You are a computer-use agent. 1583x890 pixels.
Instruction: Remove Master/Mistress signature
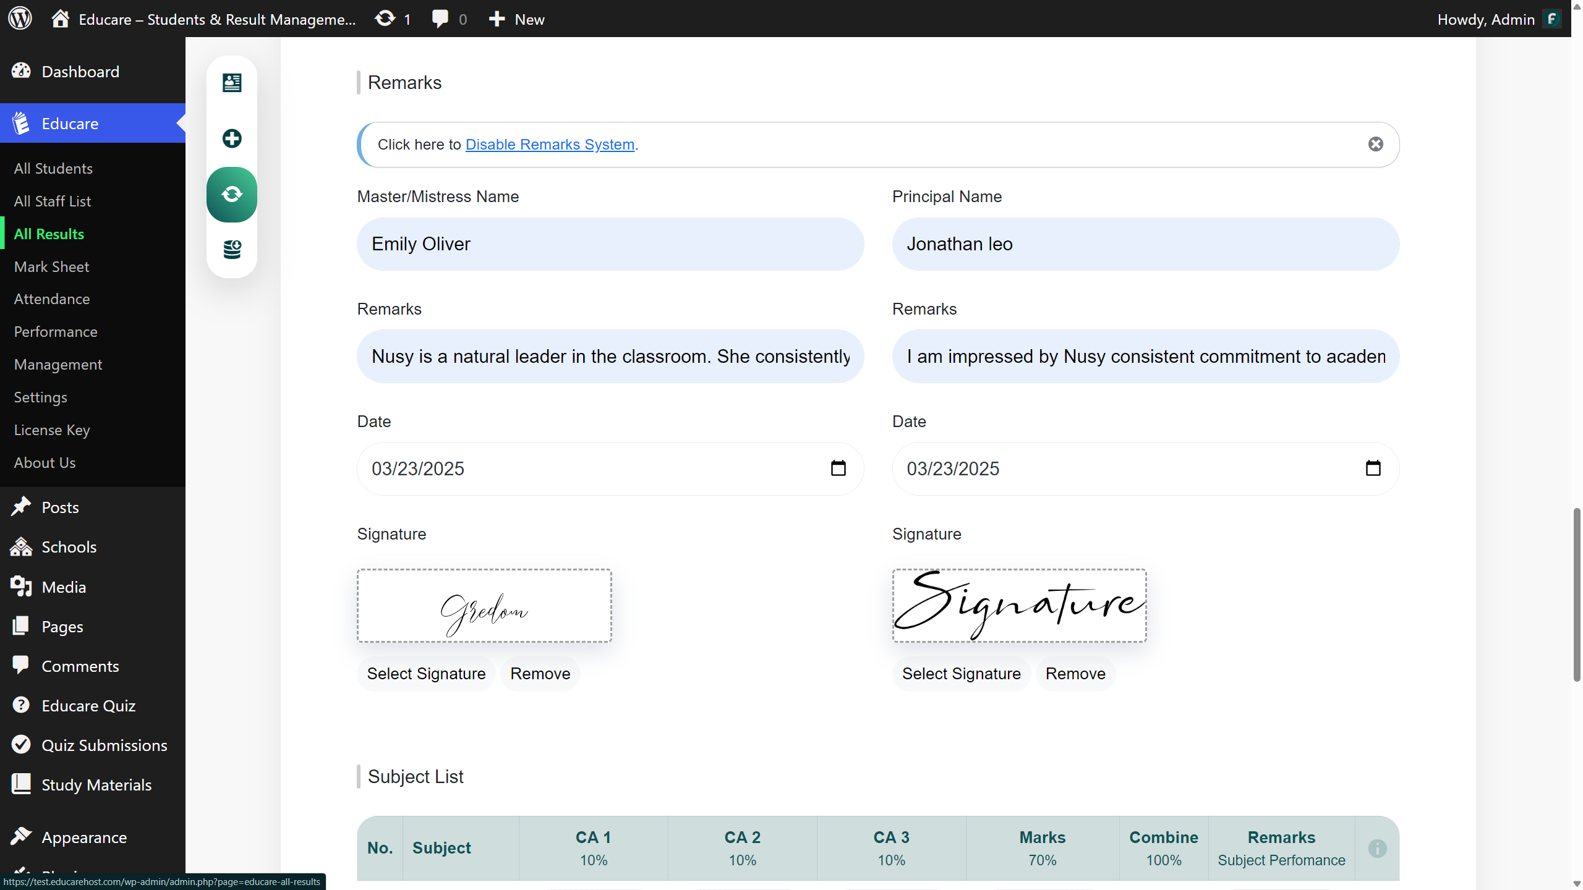540,674
